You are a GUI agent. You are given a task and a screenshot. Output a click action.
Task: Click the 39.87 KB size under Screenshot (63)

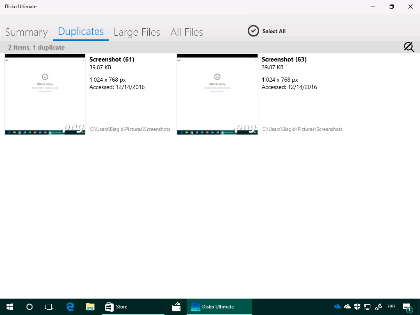click(x=272, y=68)
